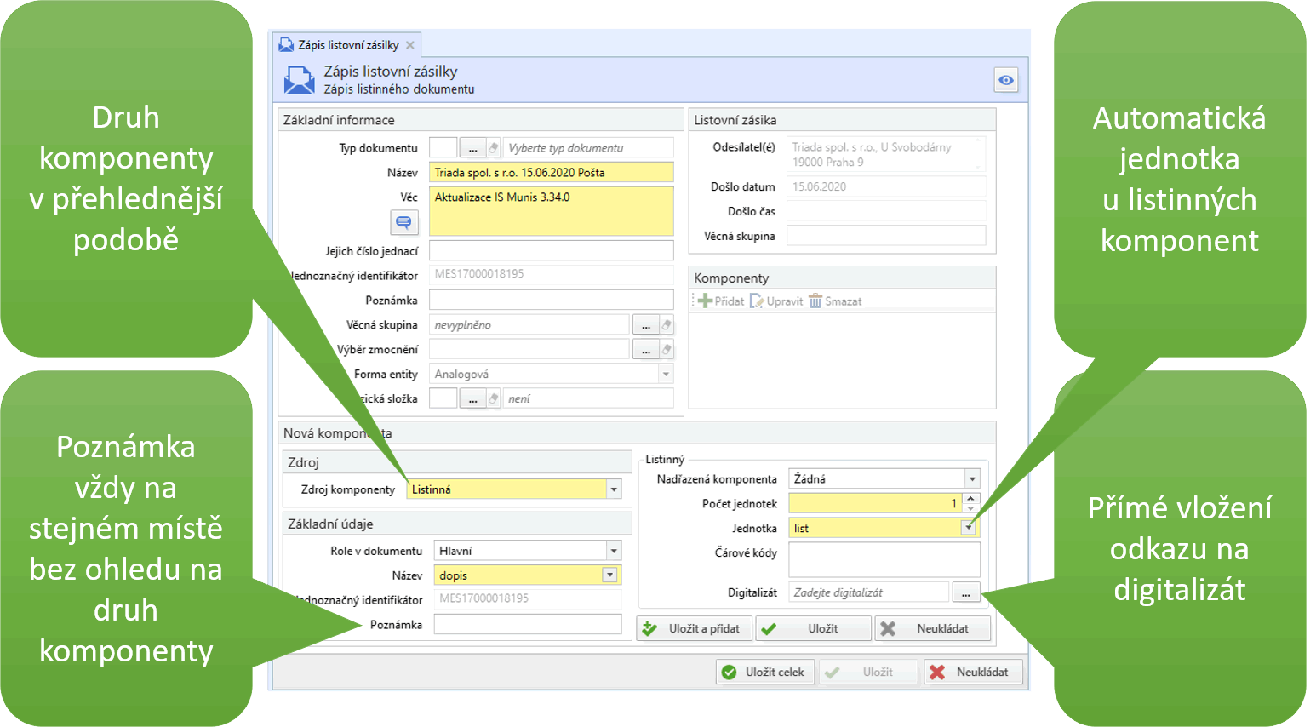Screen dimensions: 1316x727
Task: Click the Uložit a přidat button
Action: click(694, 628)
